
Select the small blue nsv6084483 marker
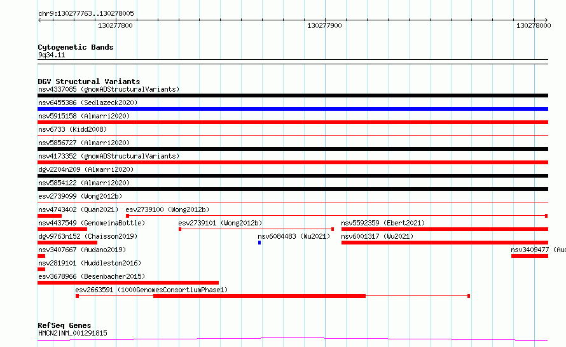click(259, 243)
